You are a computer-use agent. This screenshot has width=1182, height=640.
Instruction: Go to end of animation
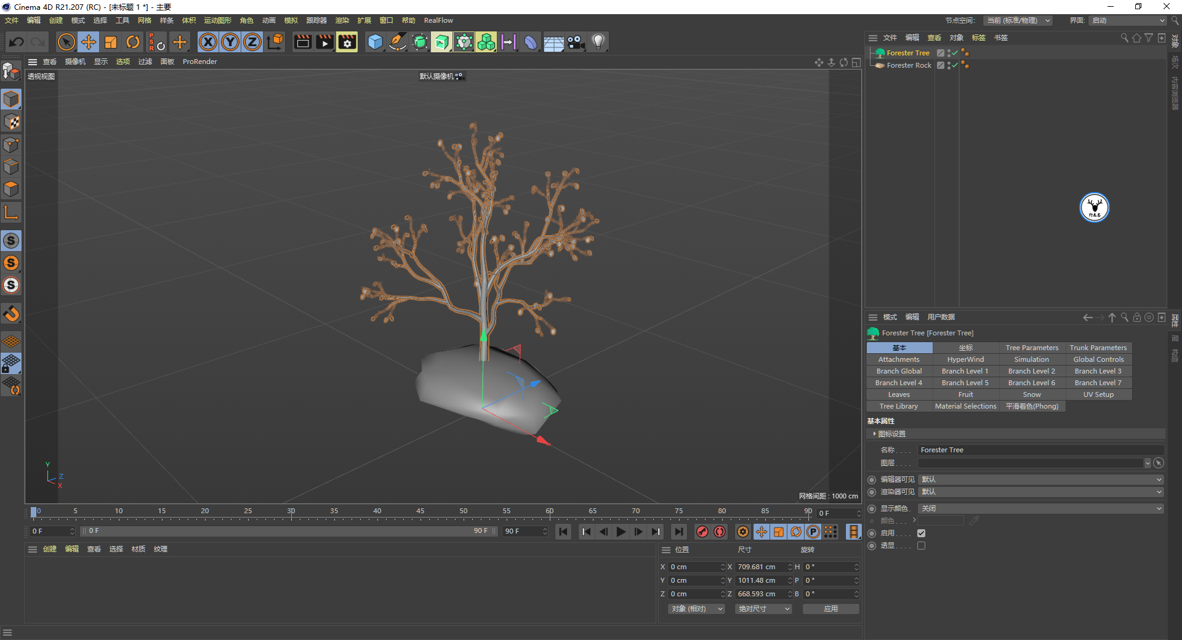click(x=678, y=532)
